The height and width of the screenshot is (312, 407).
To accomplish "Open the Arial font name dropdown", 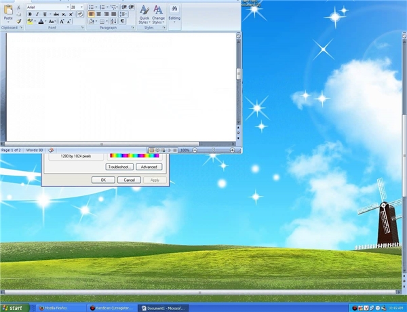I will [x=48, y=7].
